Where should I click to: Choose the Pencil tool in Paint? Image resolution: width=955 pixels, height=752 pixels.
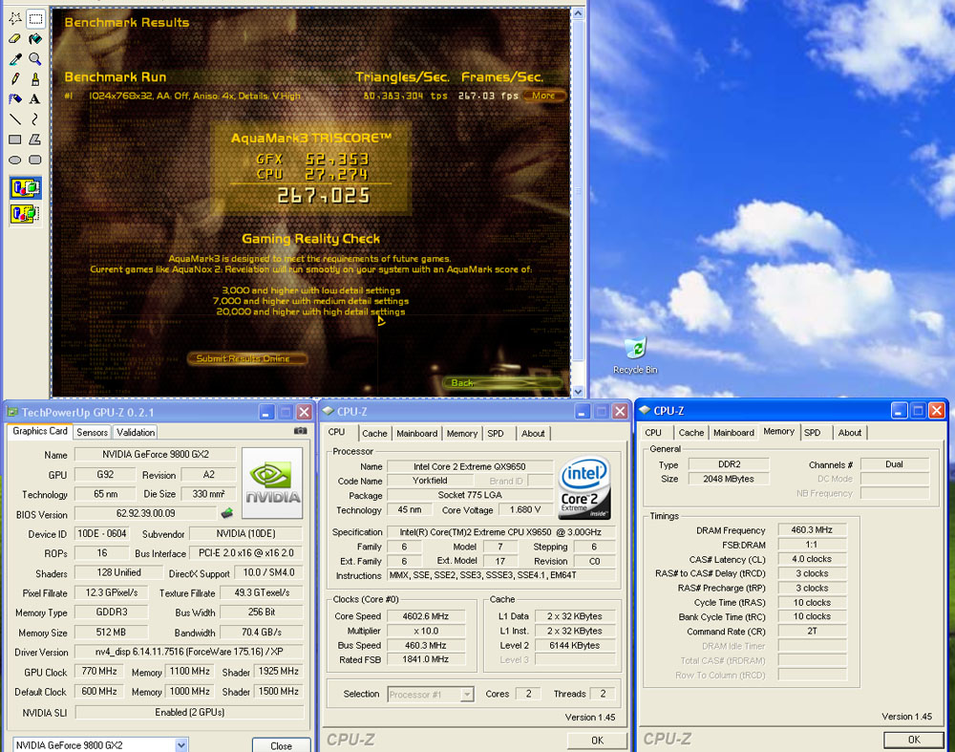[x=15, y=78]
